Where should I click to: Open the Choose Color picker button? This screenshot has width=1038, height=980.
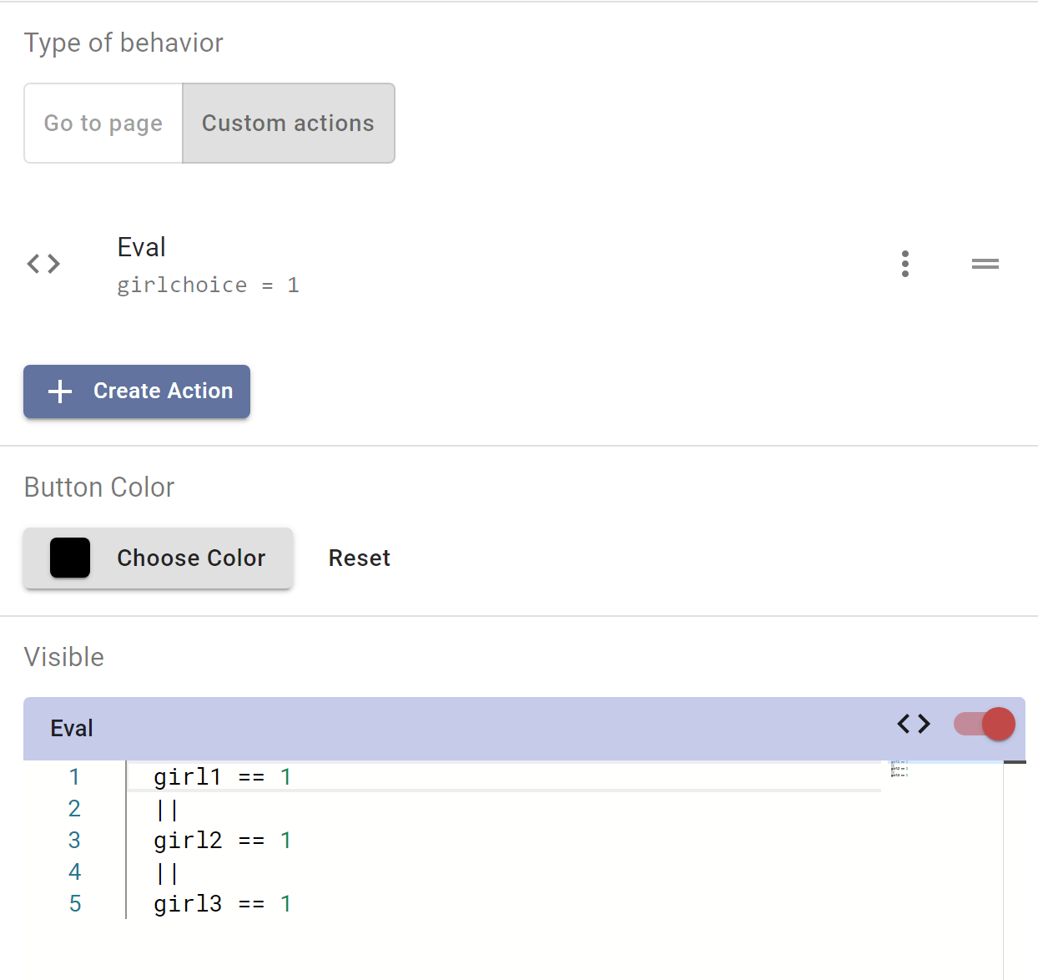point(158,558)
